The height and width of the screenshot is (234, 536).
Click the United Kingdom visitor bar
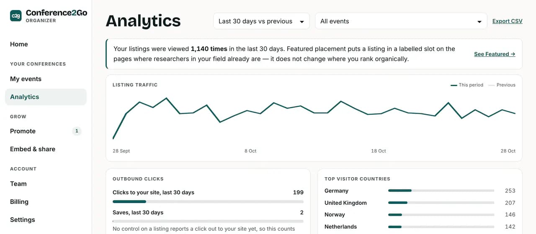tap(441, 203)
